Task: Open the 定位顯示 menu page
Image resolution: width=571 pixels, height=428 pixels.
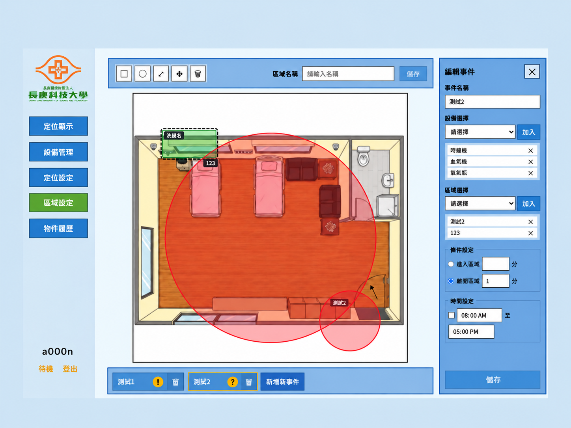Action: [58, 126]
